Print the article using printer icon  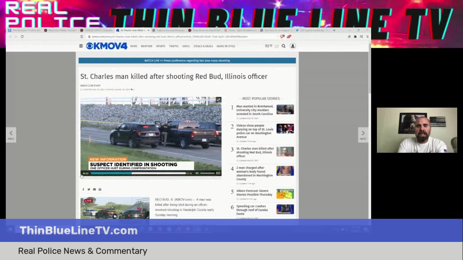100,189
